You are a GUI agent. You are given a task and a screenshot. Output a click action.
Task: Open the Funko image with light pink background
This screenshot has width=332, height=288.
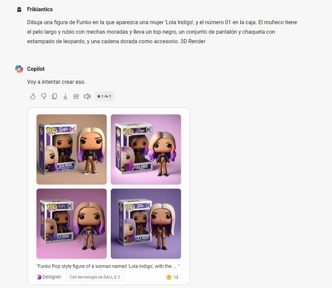[146, 149]
